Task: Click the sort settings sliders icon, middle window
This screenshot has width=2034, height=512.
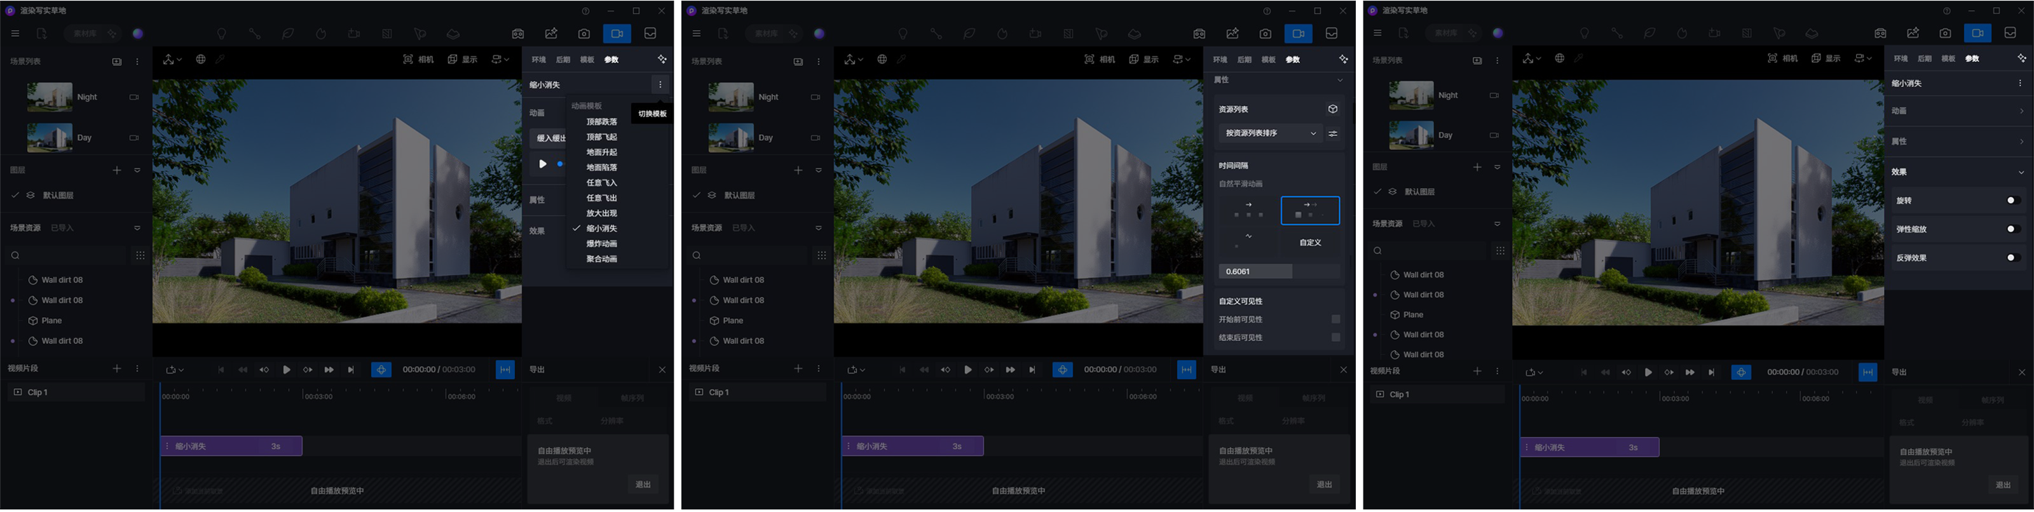Action: click(1333, 133)
